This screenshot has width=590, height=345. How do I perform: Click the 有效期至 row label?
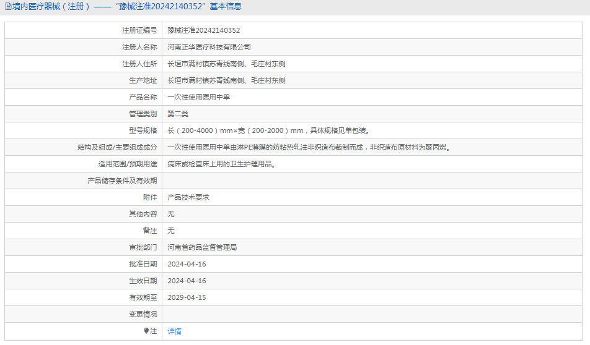(143, 297)
